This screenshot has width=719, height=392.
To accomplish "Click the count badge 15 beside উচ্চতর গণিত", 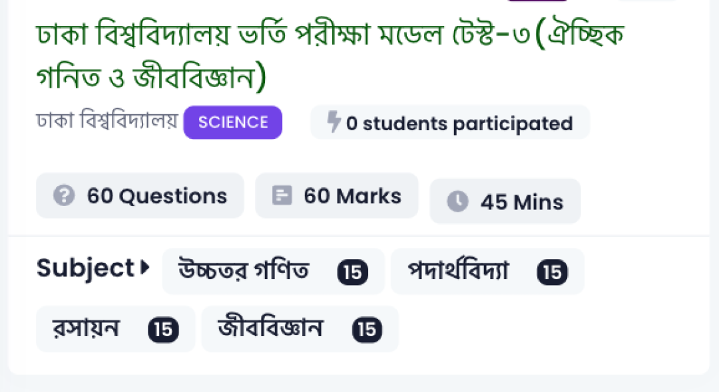I will click(x=354, y=272).
